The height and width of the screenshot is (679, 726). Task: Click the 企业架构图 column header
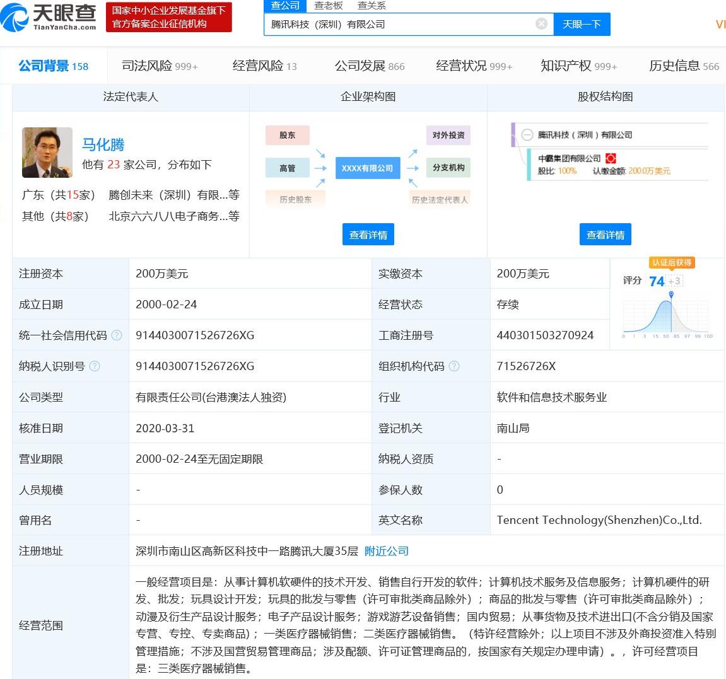[x=368, y=96]
